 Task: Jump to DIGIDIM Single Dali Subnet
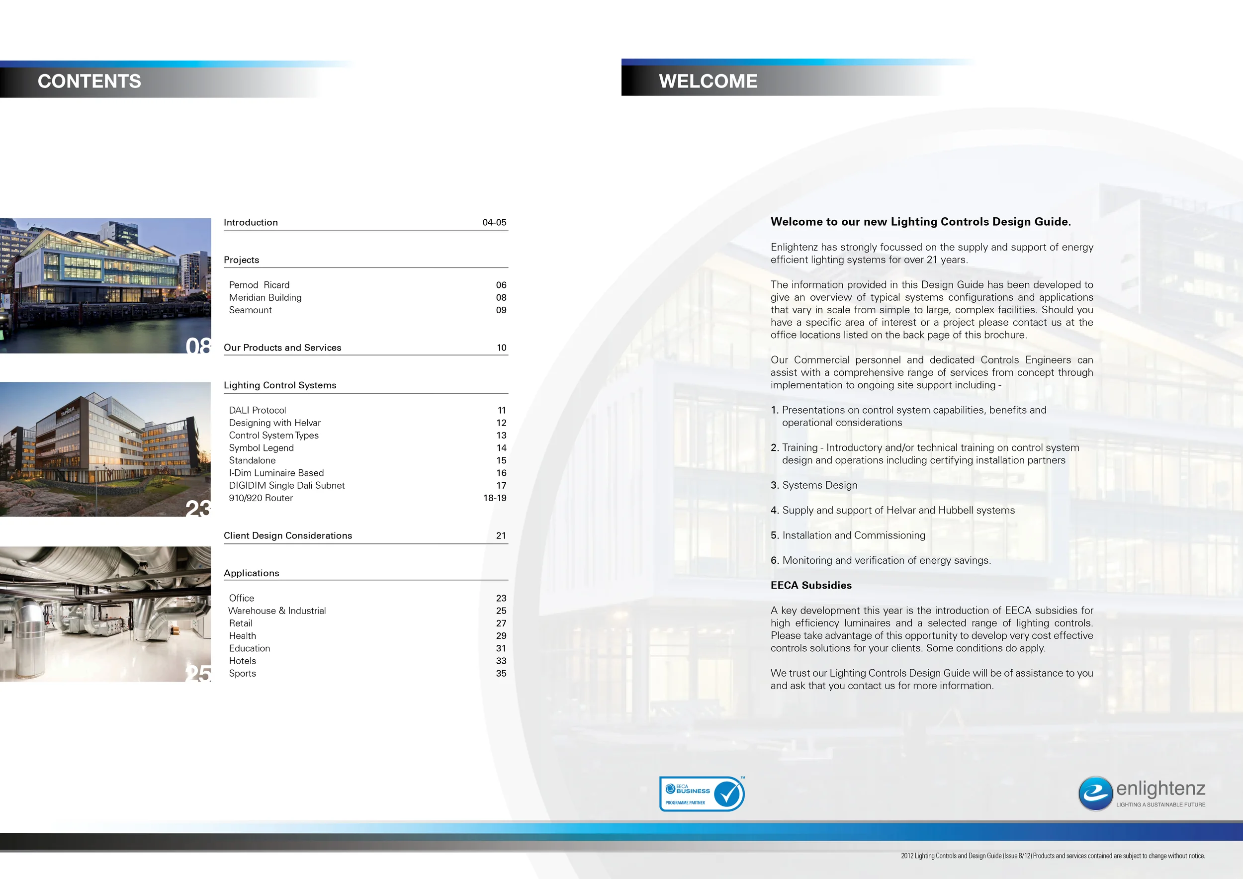click(286, 486)
